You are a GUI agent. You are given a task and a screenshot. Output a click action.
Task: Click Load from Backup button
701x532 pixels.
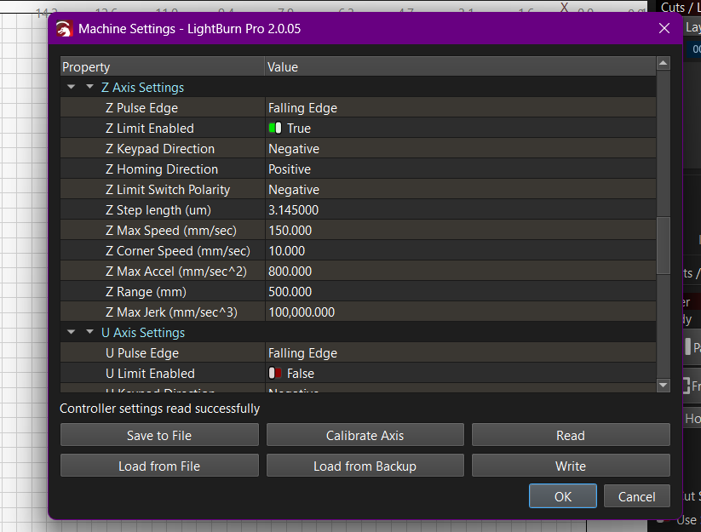point(365,466)
